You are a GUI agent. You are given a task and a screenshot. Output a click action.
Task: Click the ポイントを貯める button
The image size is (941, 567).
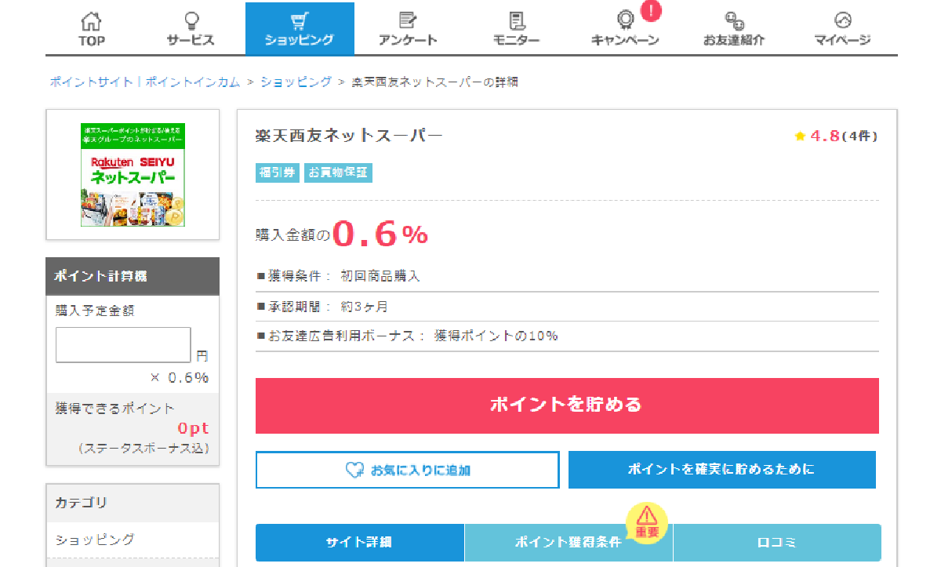click(x=567, y=405)
